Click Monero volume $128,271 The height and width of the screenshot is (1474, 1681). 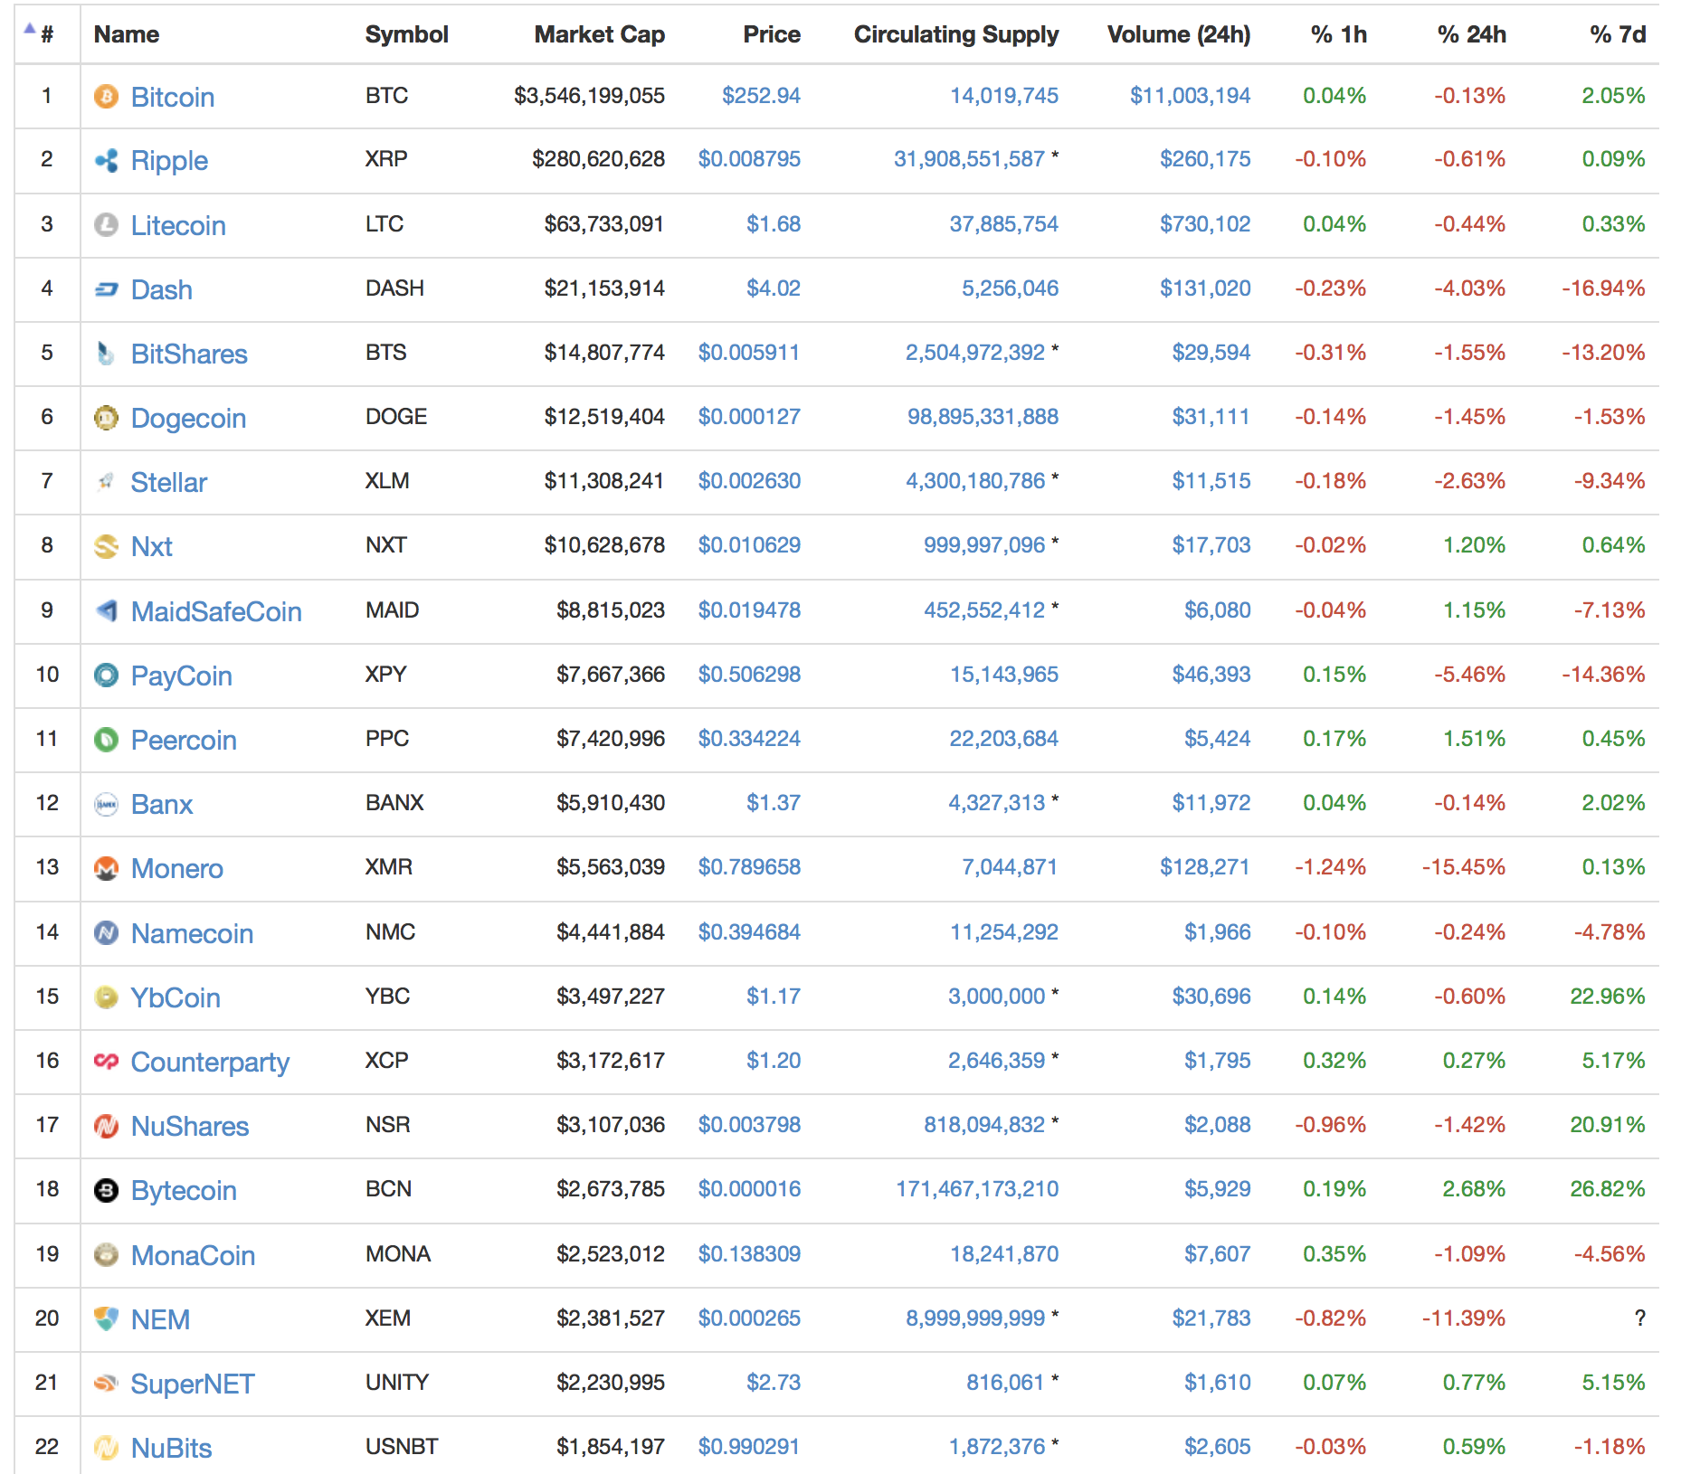[1205, 867]
